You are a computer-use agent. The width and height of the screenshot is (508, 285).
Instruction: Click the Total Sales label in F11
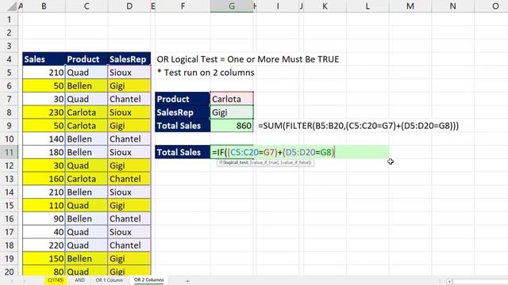pos(183,152)
